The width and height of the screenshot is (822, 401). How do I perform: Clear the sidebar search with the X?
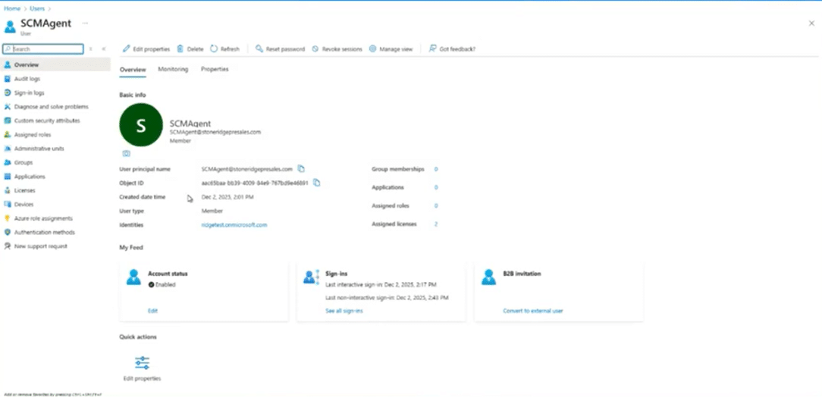(x=91, y=49)
